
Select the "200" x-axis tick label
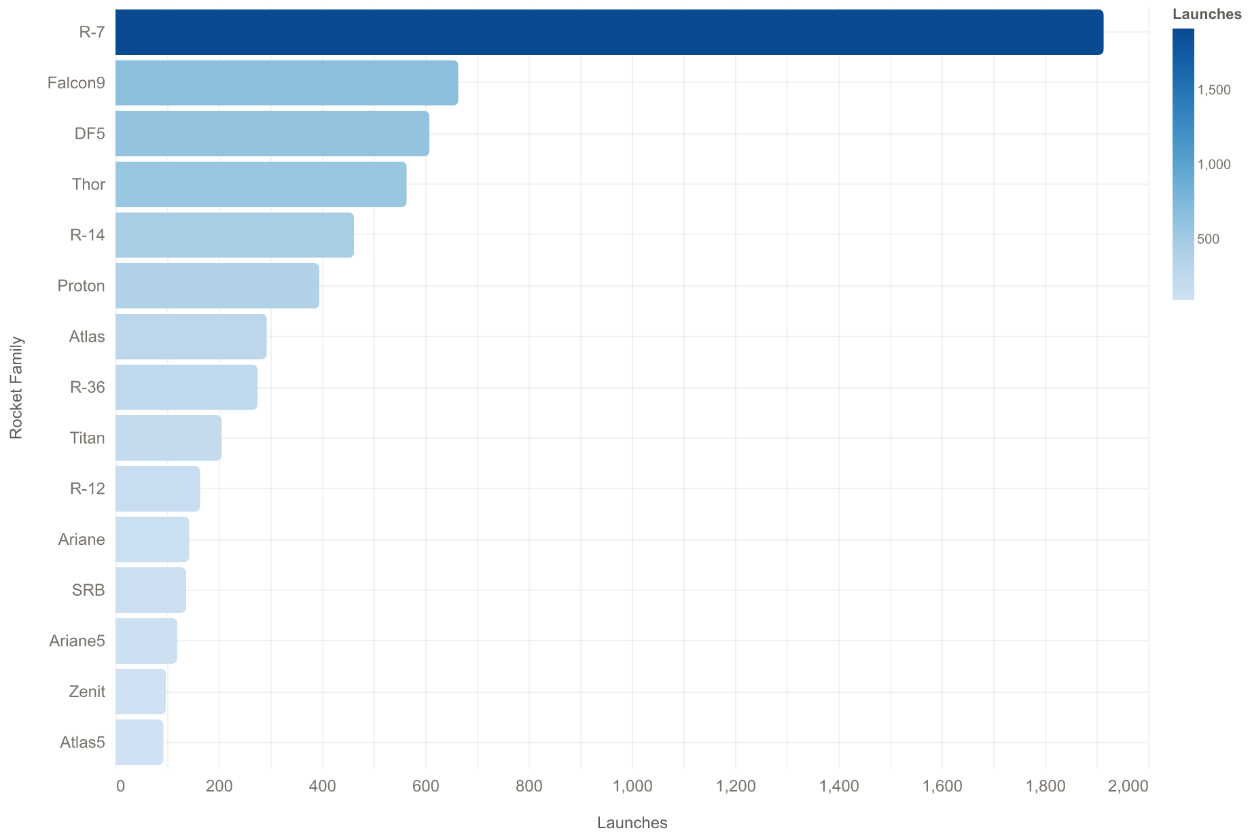click(219, 786)
